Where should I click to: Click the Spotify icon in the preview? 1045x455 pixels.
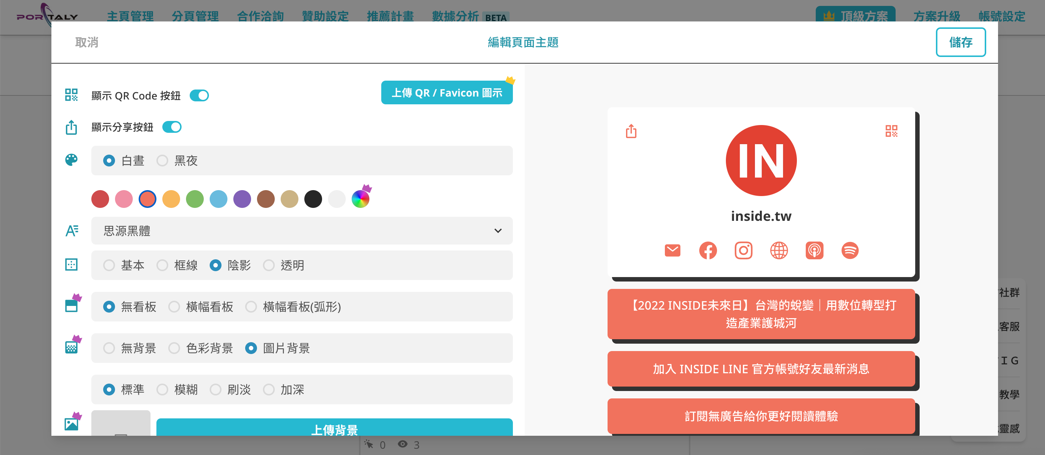point(850,250)
